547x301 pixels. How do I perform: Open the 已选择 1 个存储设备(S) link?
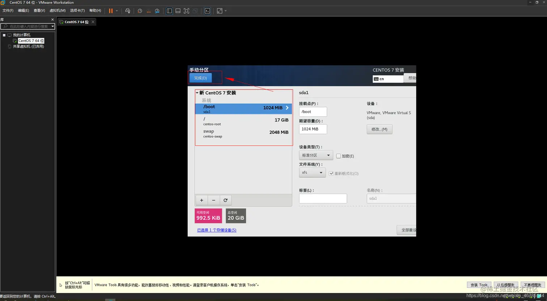[x=217, y=230]
